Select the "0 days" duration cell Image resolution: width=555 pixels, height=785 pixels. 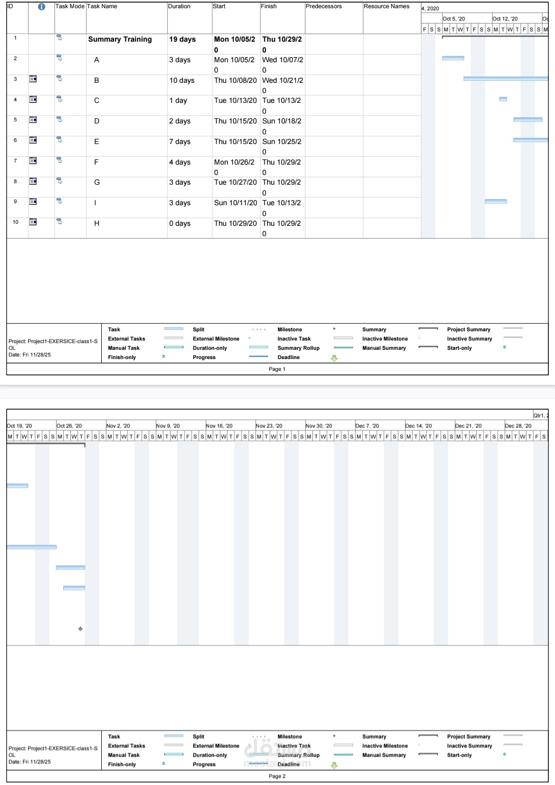[190, 228]
